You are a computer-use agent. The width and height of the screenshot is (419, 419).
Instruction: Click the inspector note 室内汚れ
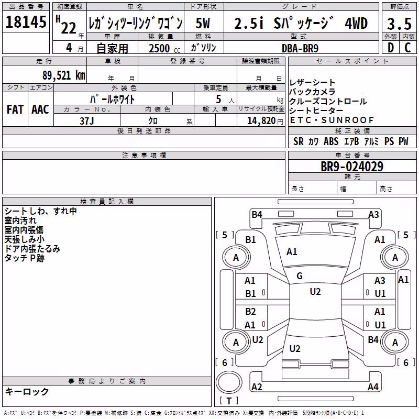20,220
